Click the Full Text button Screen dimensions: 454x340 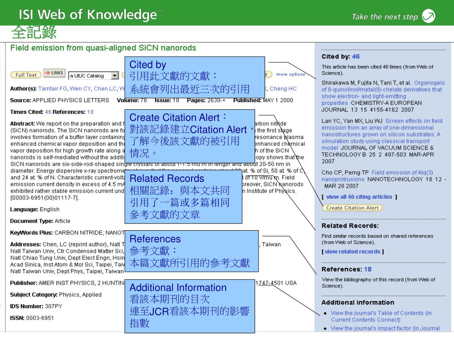pos(26,75)
